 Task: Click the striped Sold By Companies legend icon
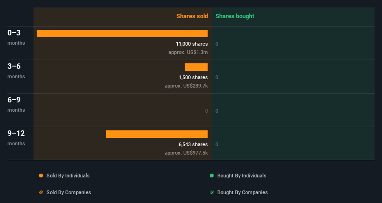[41, 192]
